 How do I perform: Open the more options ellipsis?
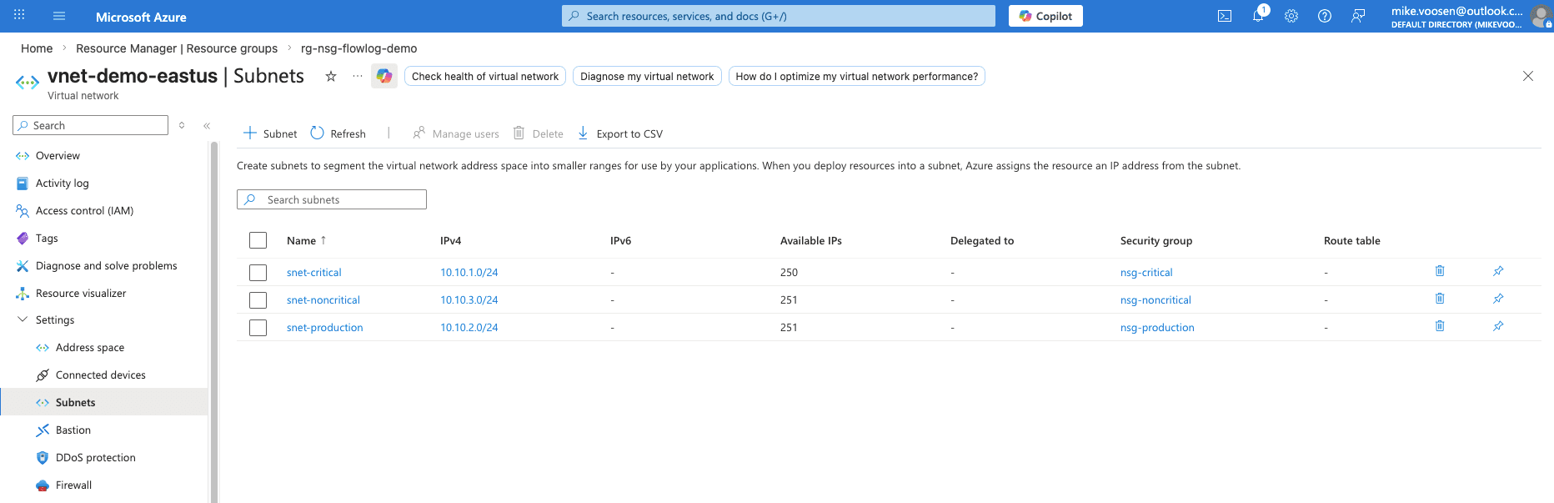click(358, 76)
